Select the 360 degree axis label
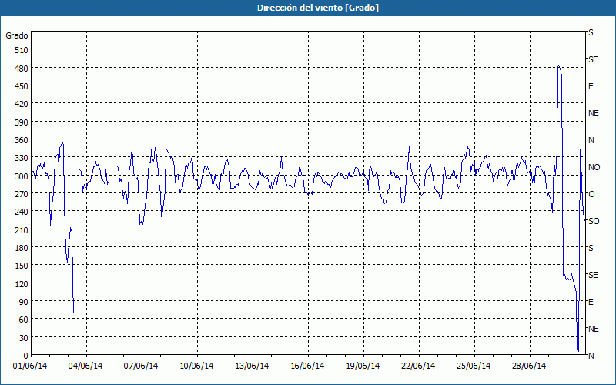 pyautogui.click(x=22, y=140)
